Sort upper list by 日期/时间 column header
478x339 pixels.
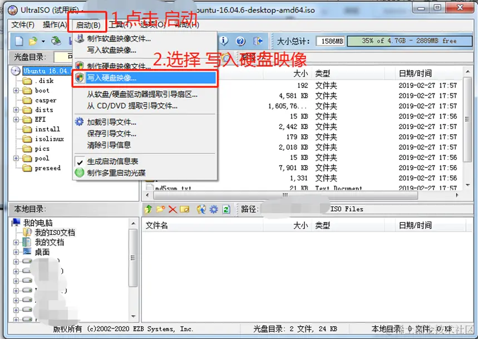(415, 73)
